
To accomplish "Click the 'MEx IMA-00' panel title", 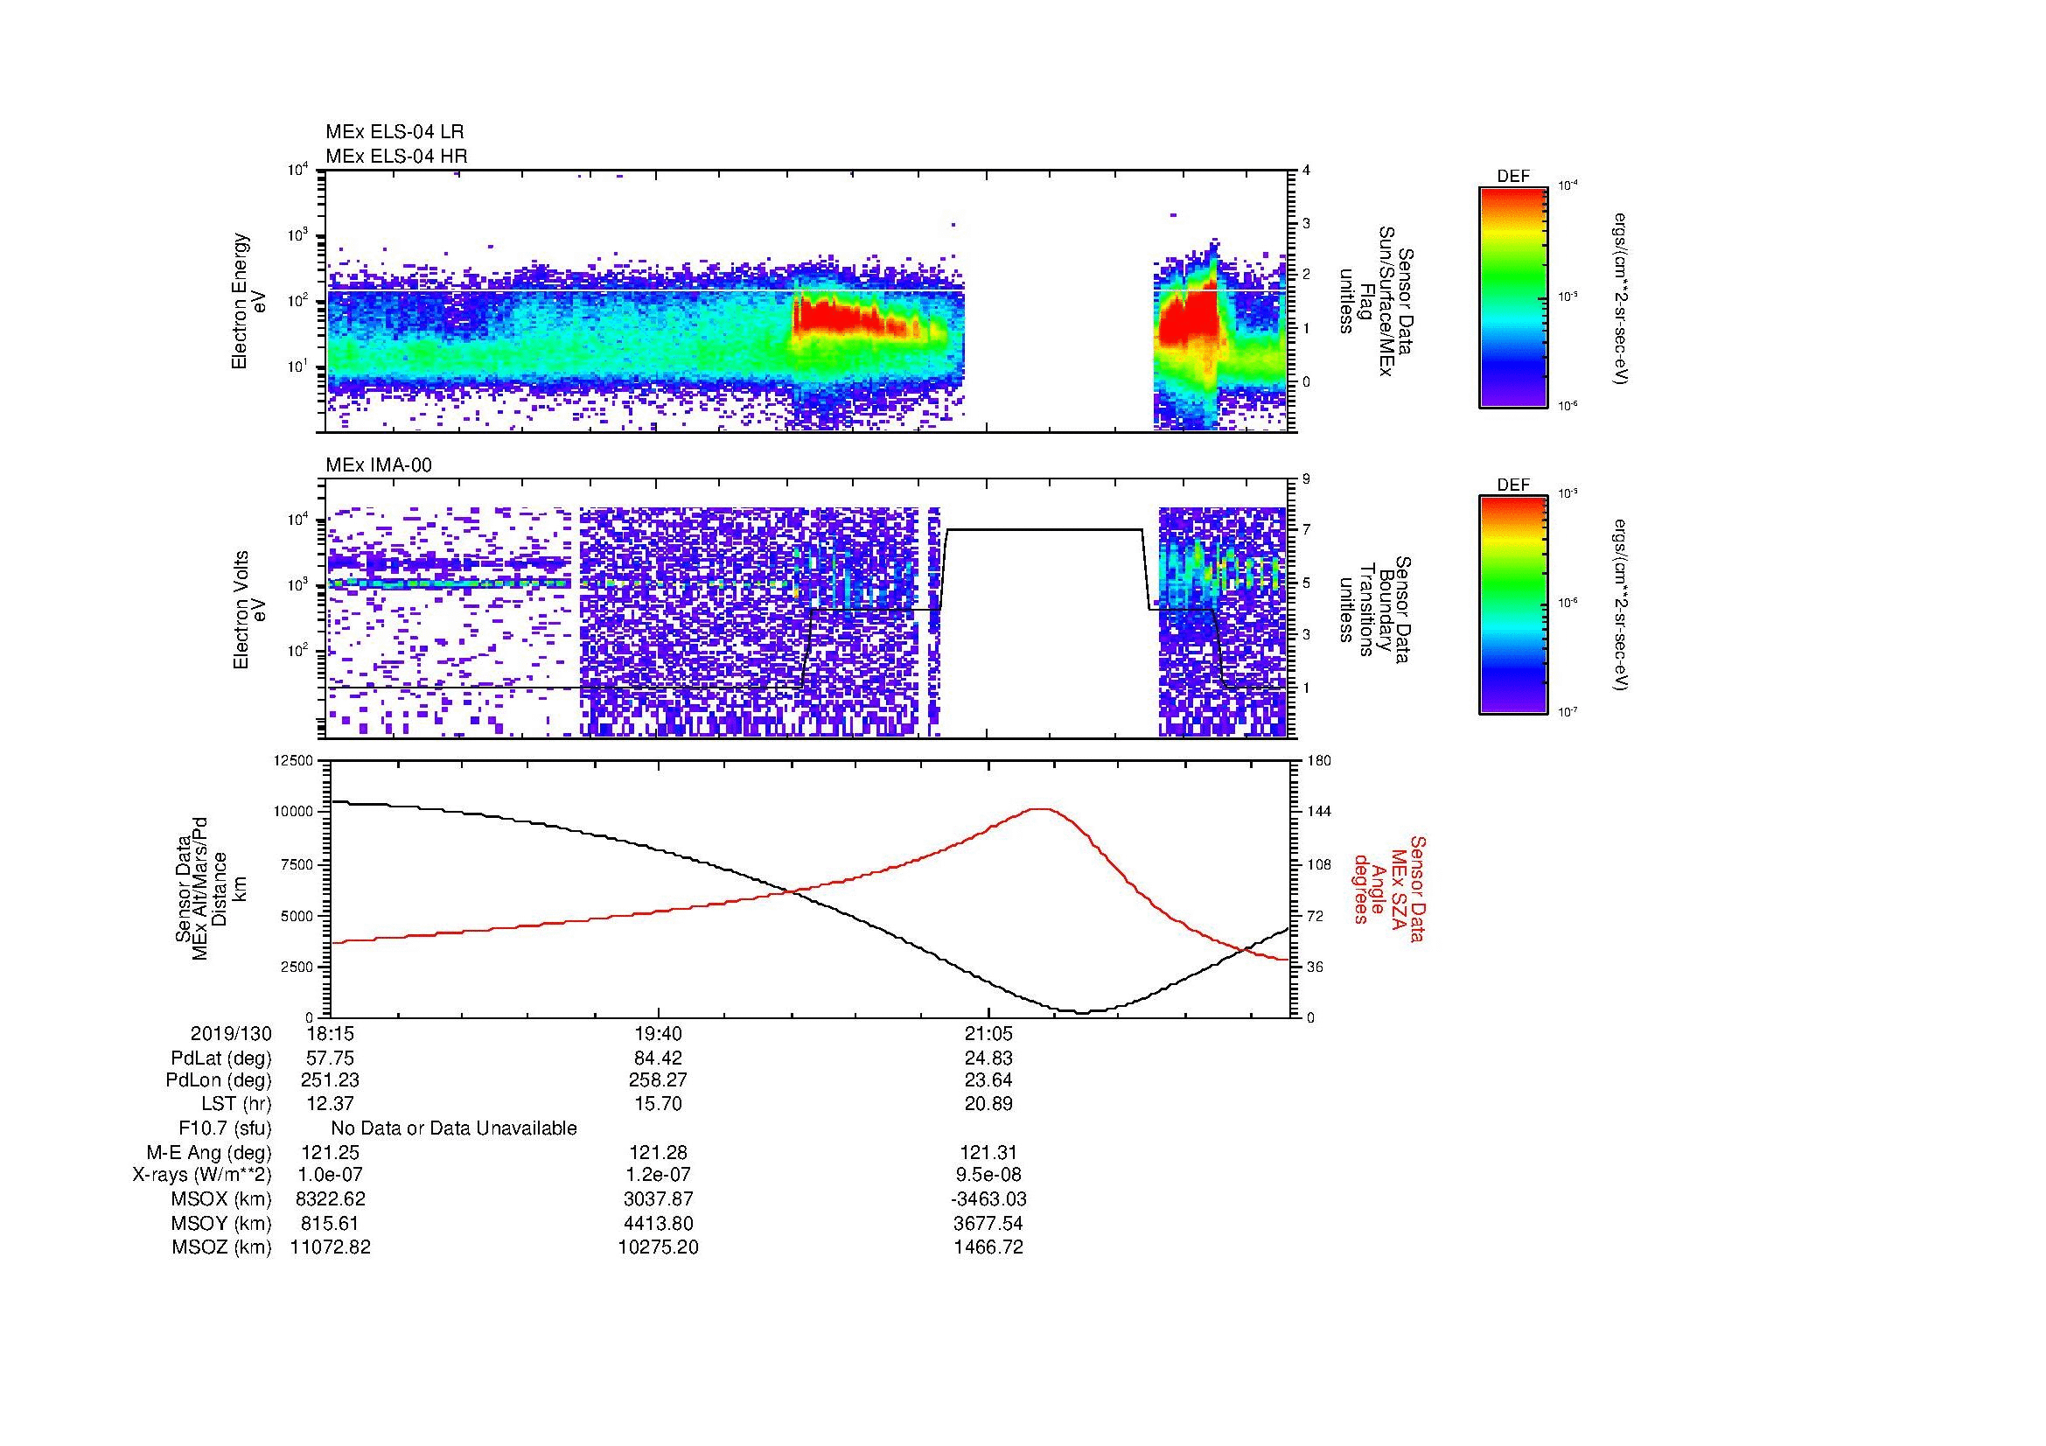I will [379, 465].
